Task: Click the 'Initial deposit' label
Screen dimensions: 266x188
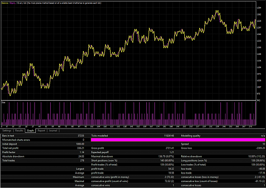Action: point(9,144)
